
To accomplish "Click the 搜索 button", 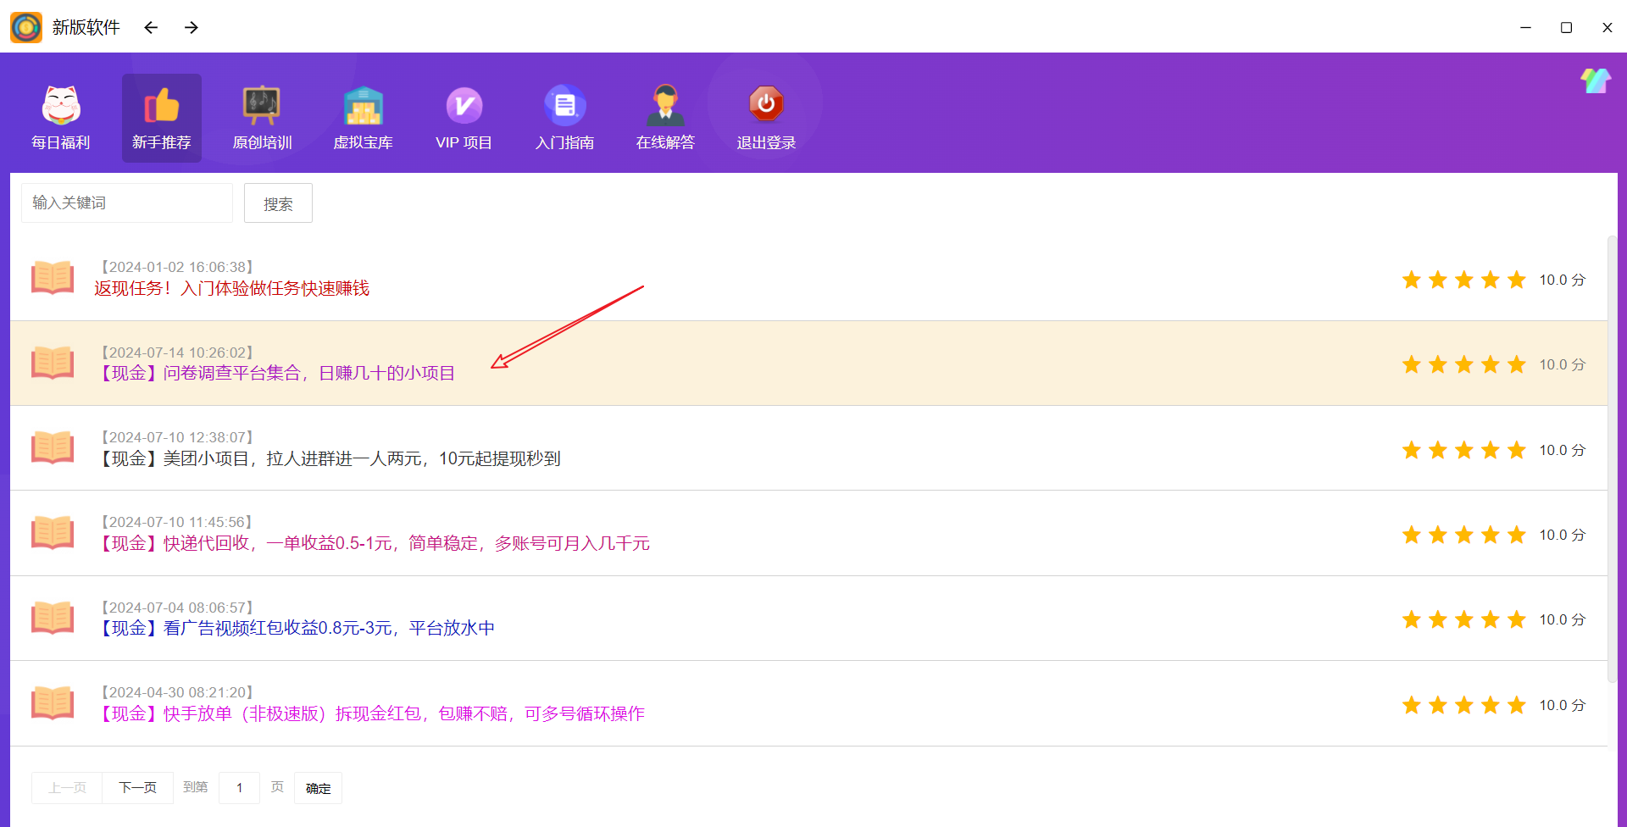I will point(278,203).
